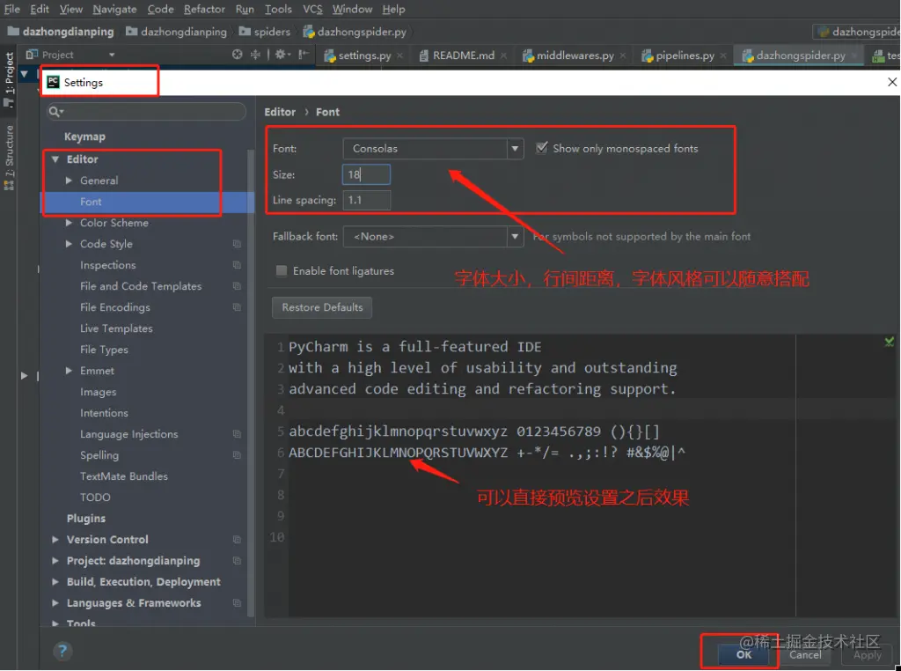This screenshot has width=901, height=671.
Task: Click the spiders folder breadcrumb
Action: pyautogui.click(x=265, y=32)
